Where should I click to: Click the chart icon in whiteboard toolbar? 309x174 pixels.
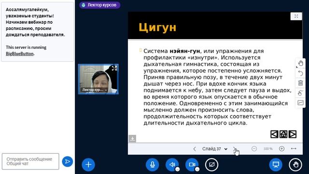(300, 102)
